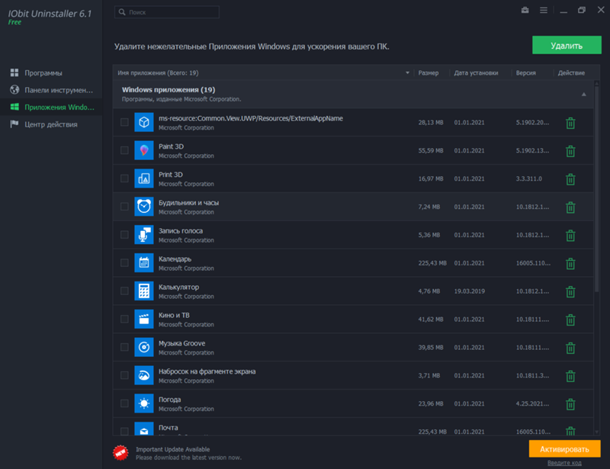Click the Print 3D app icon
610x469 pixels.
(x=144, y=178)
